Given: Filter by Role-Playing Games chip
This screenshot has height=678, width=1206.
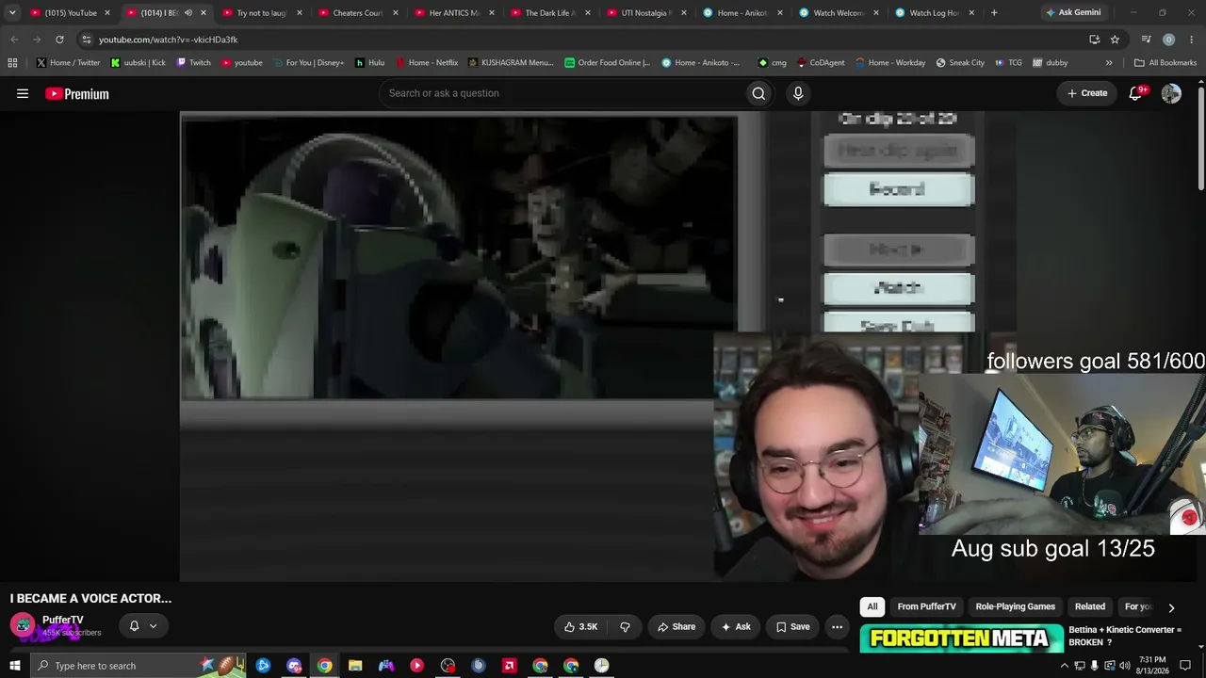Looking at the screenshot, I should (x=1015, y=607).
